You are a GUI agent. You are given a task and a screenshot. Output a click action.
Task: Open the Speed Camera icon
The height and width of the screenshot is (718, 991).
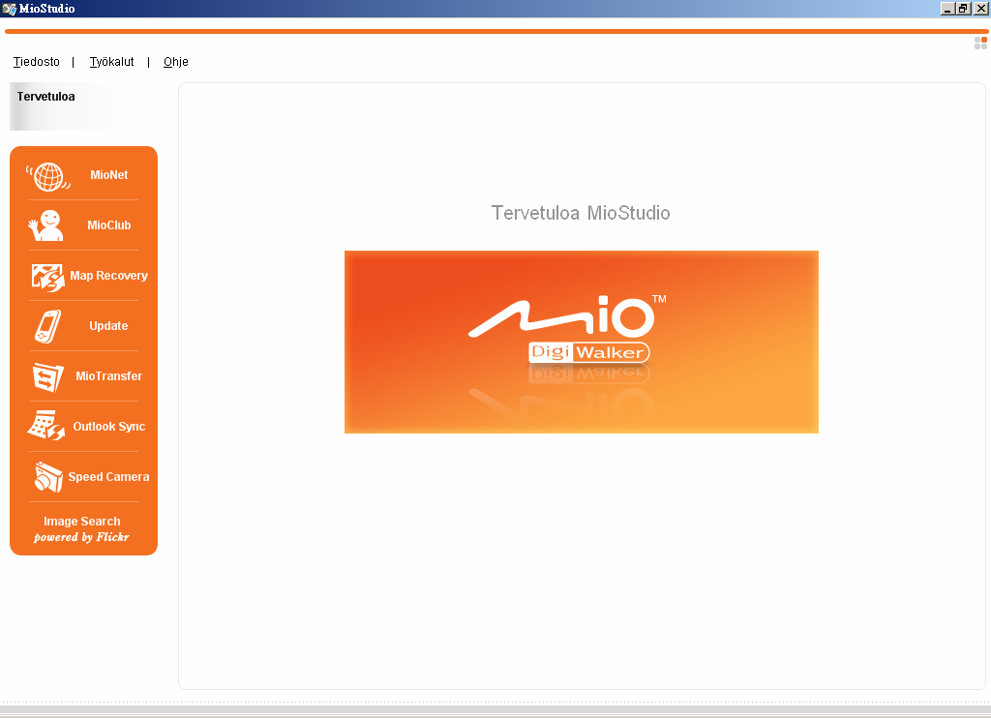pyautogui.click(x=48, y=476)
